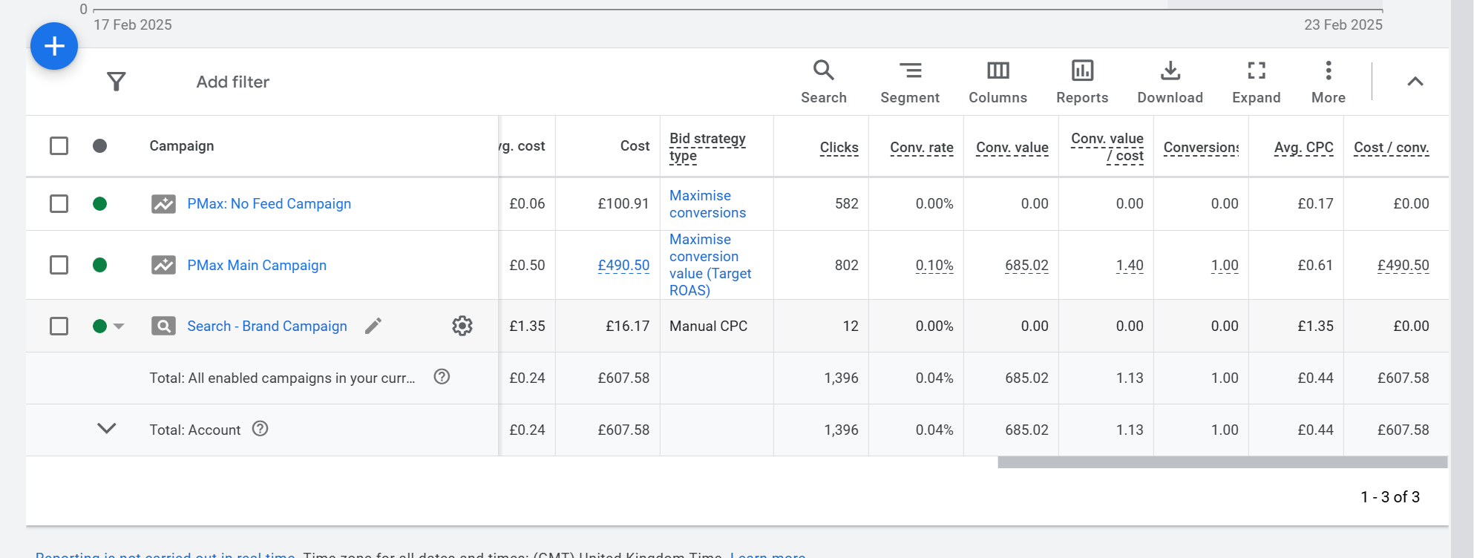Select all campaigns with header checkbox
Viewport: 1474px width, 558px height.
59,145
